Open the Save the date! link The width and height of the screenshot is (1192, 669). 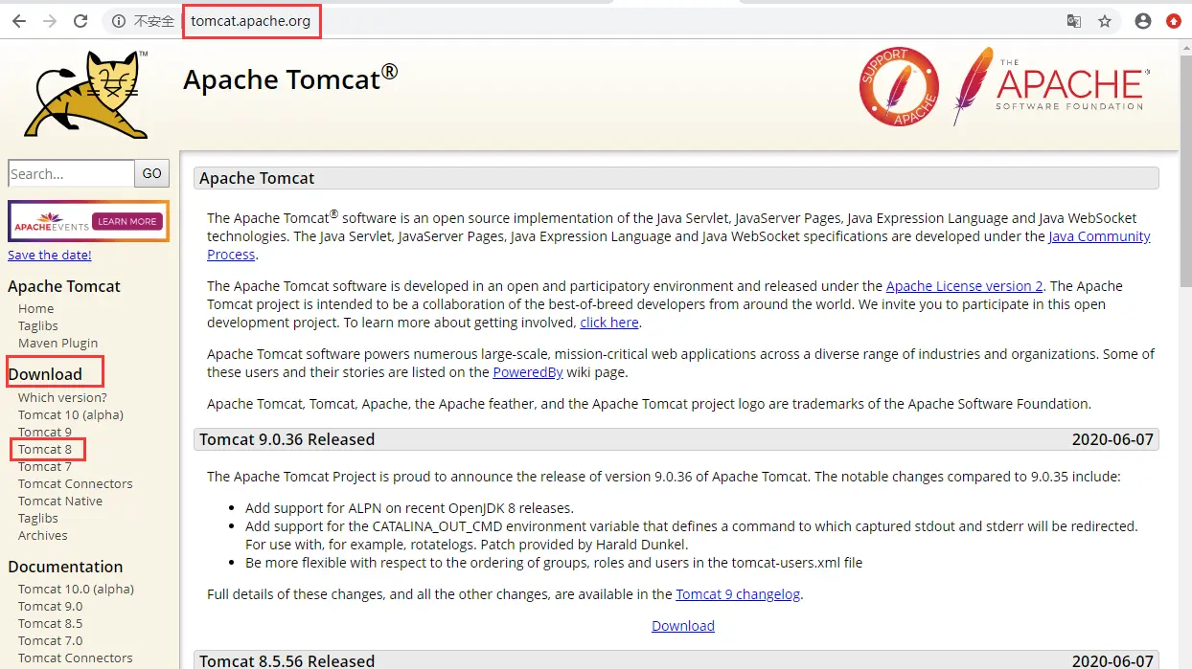click(x=50, y=255)
